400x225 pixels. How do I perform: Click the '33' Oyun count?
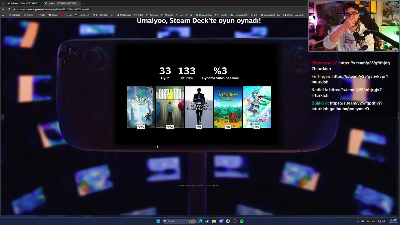pos(165,71)
